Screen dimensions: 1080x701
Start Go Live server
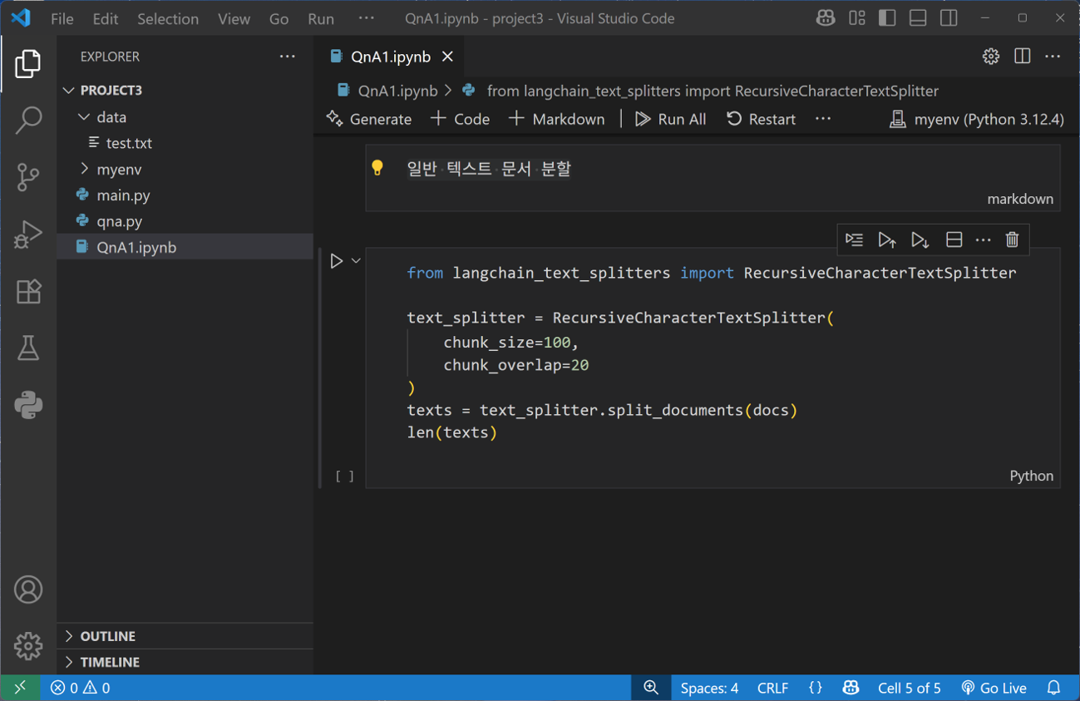coord(994,688)
